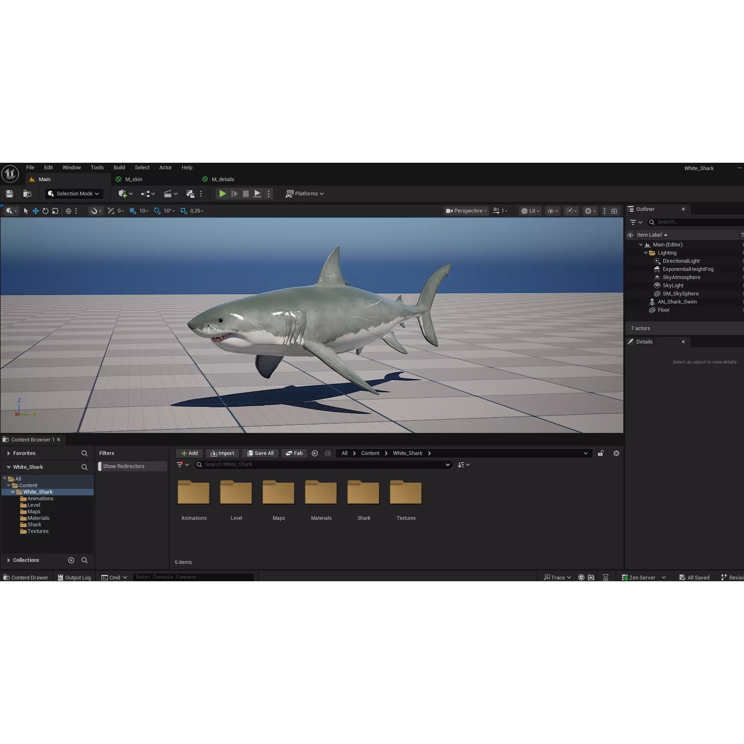Viewport: 744px width, 744px height.
Task: Select the Move tool in viewport toolbar
Action: coord(35,211)
